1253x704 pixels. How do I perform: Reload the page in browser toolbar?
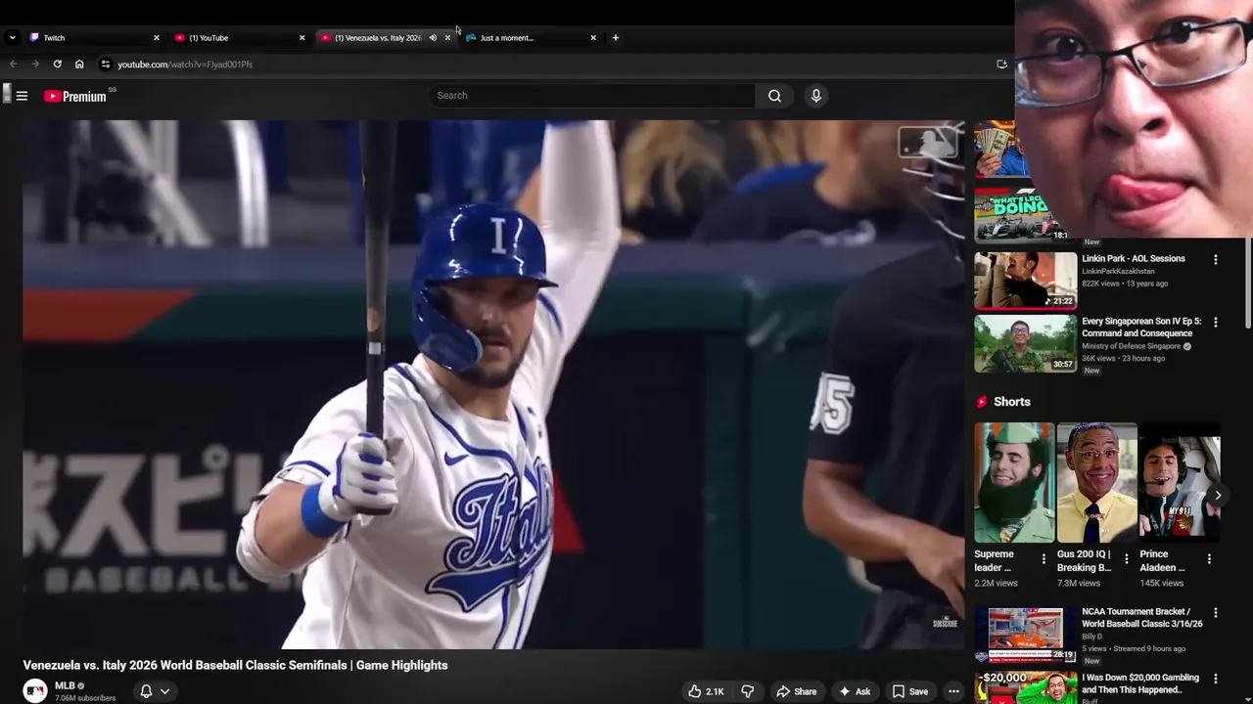click(x=58, y=65)
